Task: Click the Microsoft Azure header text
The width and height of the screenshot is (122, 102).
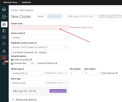Action: (11, 2)
